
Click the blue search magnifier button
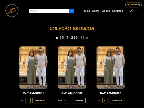point(71,11)
